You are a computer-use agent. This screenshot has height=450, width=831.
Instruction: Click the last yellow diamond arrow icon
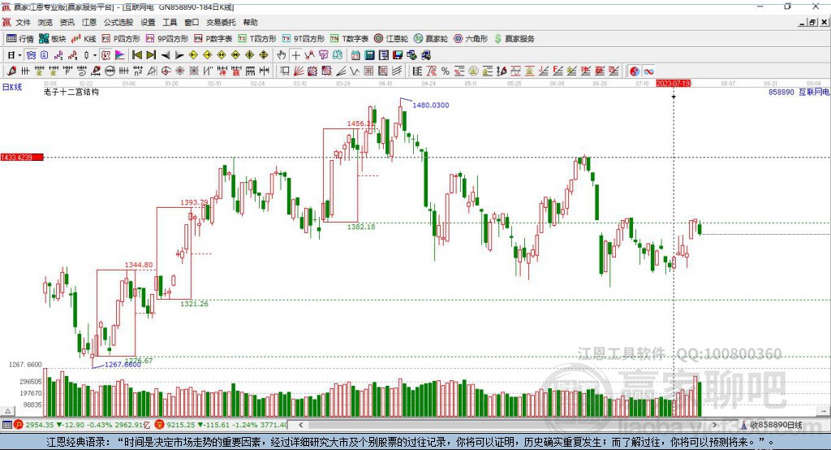pos(264,55)
